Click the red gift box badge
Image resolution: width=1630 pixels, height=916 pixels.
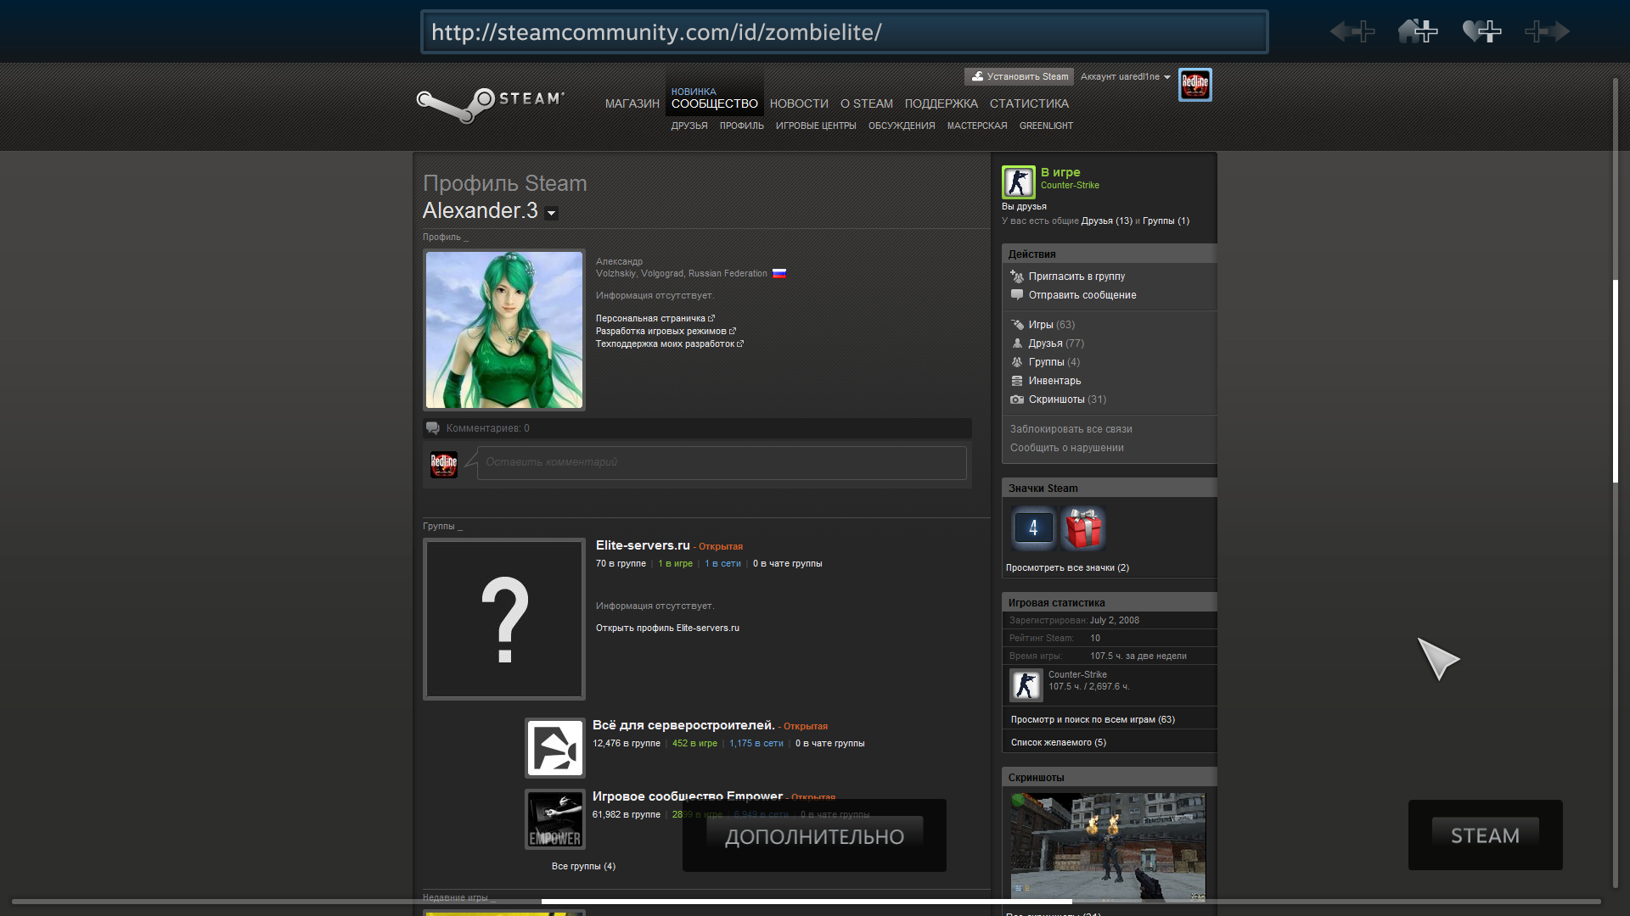pyautogui.click(x=1083, y=528)
